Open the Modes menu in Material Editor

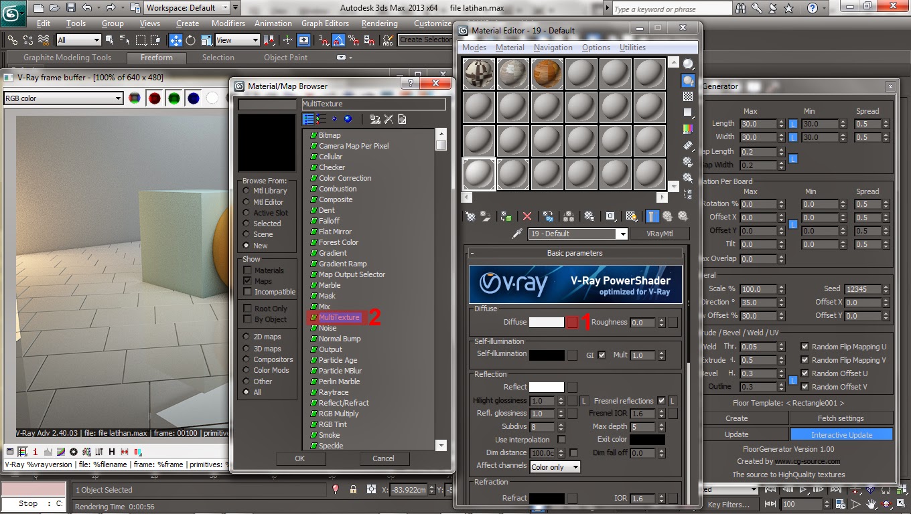tap(474, 48)
